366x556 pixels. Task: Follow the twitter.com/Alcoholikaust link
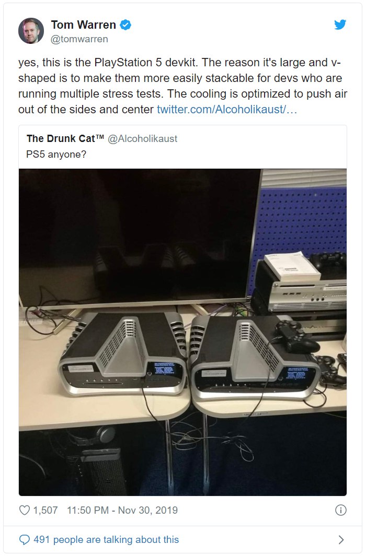click(227, 109)
